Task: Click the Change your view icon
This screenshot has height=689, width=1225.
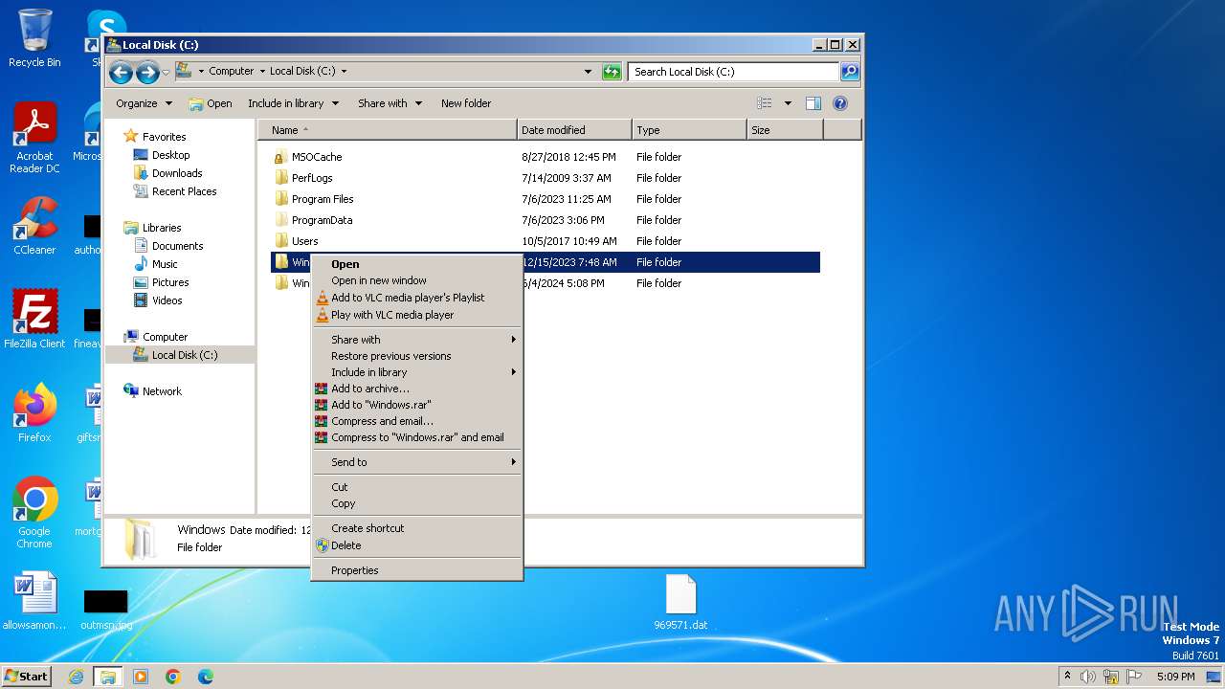Action: tap(765, 103)
